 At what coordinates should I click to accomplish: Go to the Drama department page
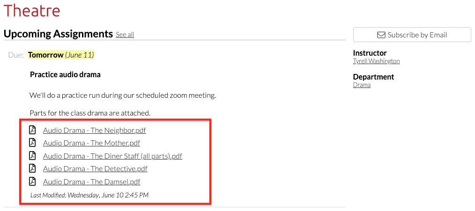(362, 85)
